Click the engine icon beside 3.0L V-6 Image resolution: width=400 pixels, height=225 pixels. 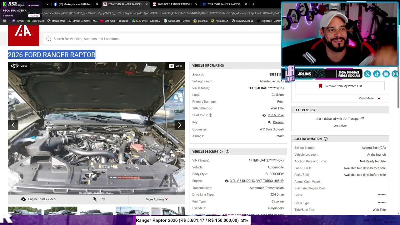(x=227, y=181)
